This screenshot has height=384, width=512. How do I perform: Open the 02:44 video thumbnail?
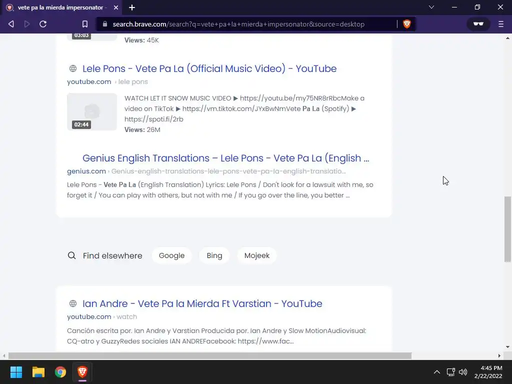pyautogui.click(x=92, y=111)
